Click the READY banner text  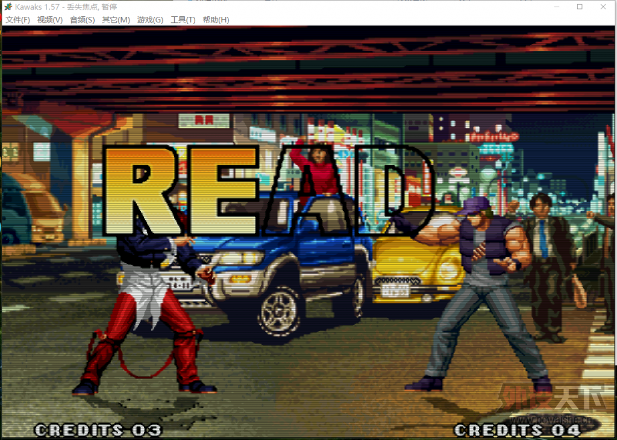coord(268,190)
